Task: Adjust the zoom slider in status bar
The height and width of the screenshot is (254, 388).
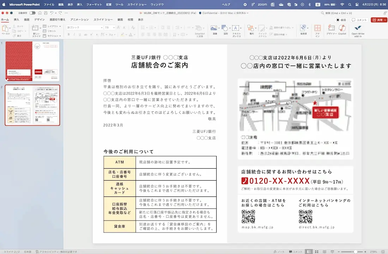Action: click(355, 252)
